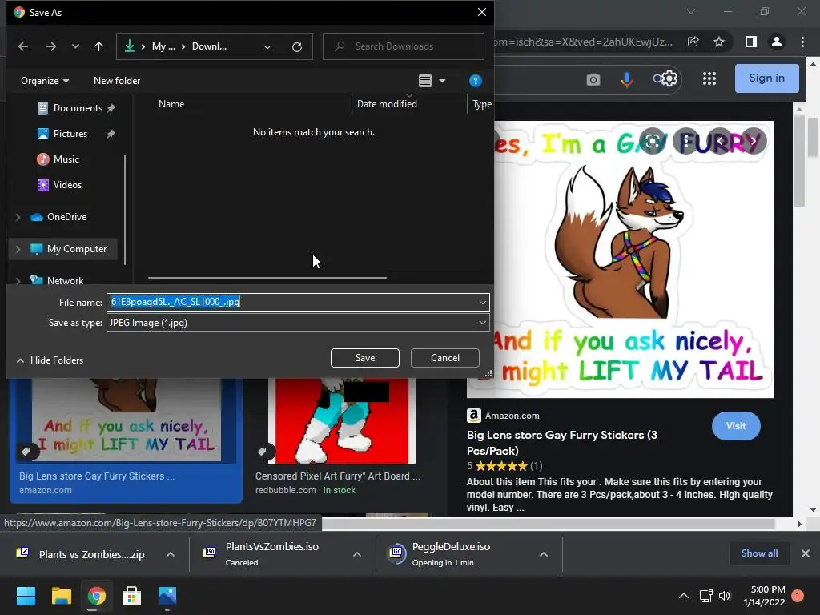Cancel the Save As dialog
The width and height of the screenshot is (820, 615).
pos(445,358)
